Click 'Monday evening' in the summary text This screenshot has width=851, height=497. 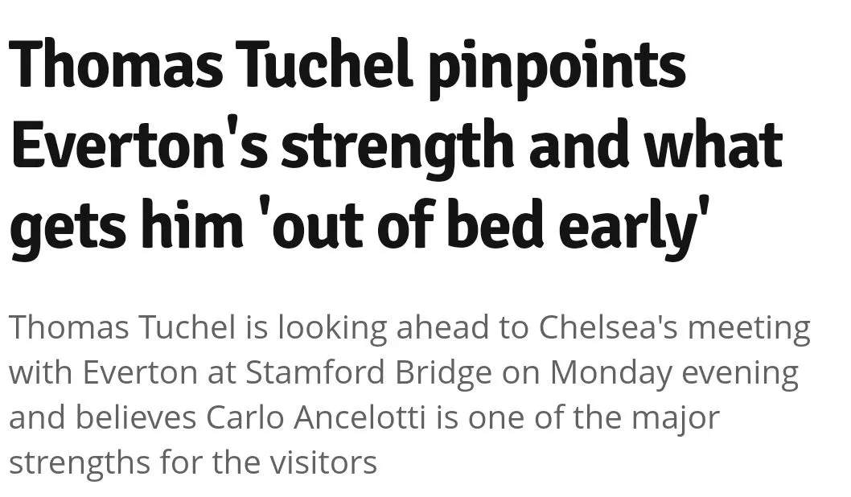point(674,373)
